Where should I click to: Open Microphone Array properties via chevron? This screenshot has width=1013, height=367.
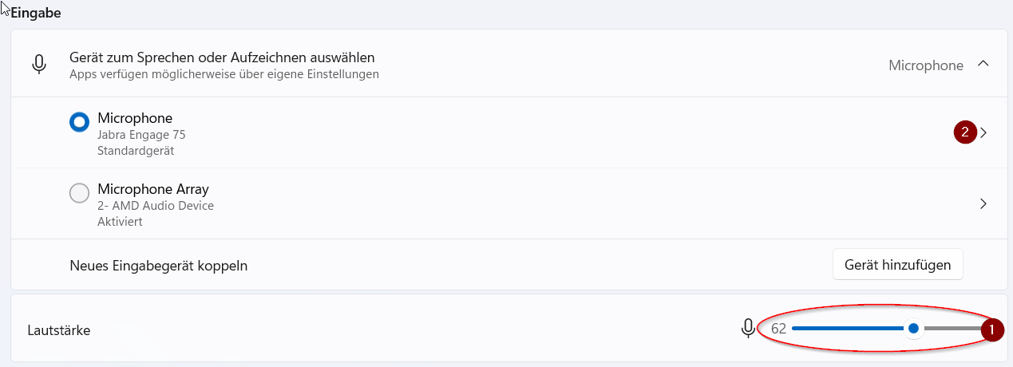click(x=983, y=203)
